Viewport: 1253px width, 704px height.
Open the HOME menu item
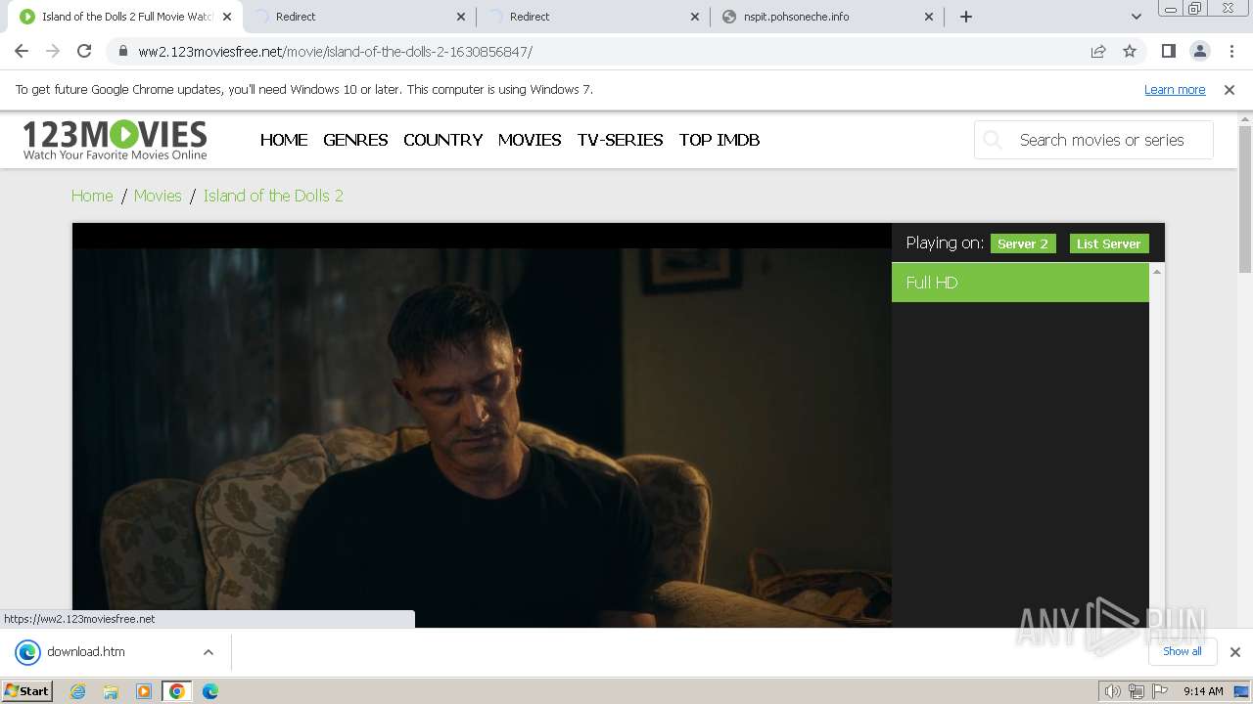(284, 140)
